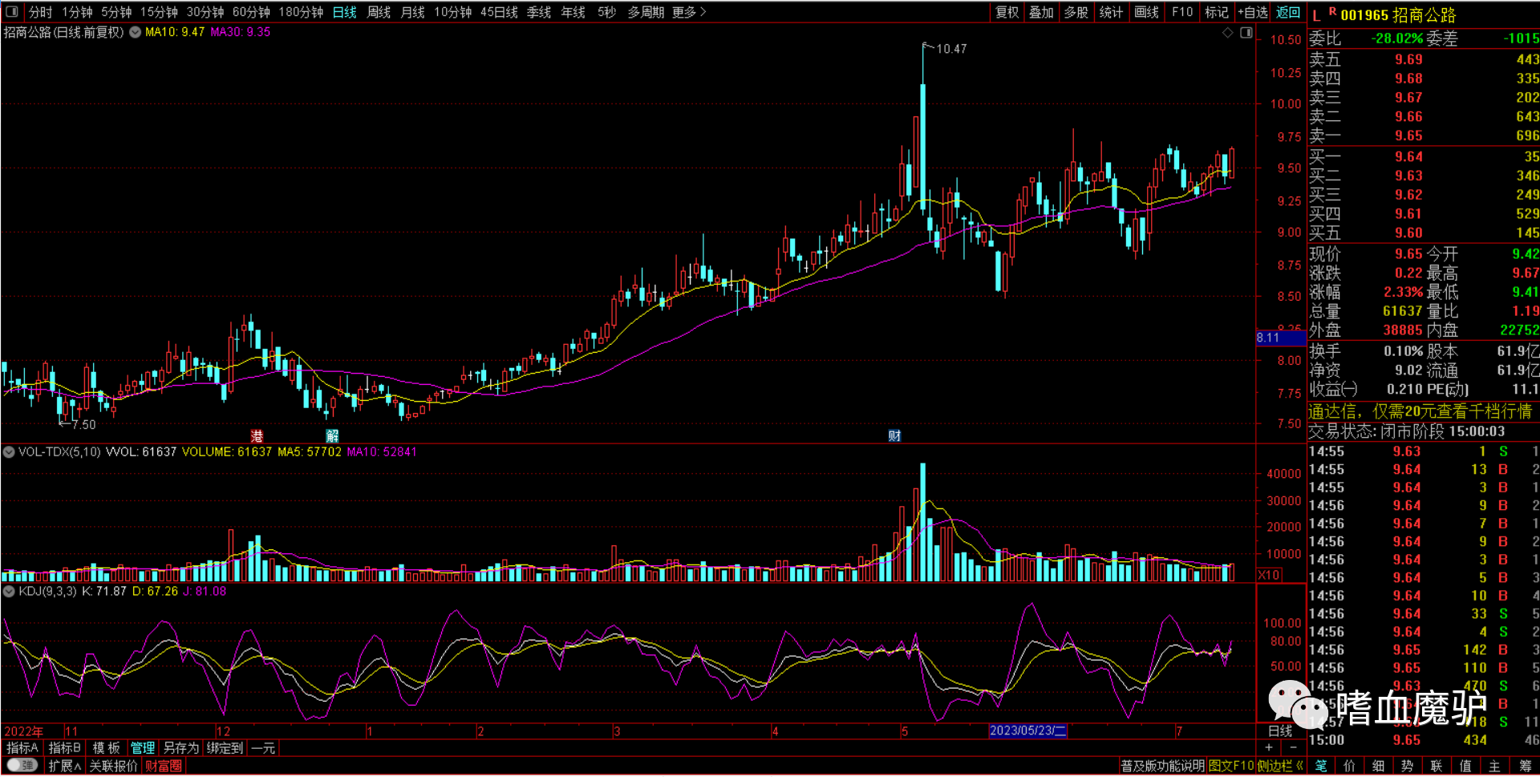Expand the 扩展 panel
This screenshot has height=777, width=1540.
click(x=64, y=767)
